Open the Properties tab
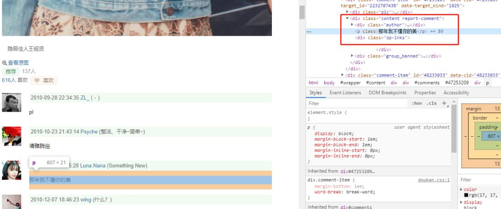Screen dimensions: 501x209 425,93
